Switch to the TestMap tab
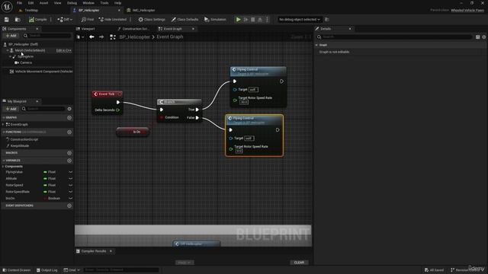Image resolution: width=488 pixels, height=274 pixels. [31, 10]
